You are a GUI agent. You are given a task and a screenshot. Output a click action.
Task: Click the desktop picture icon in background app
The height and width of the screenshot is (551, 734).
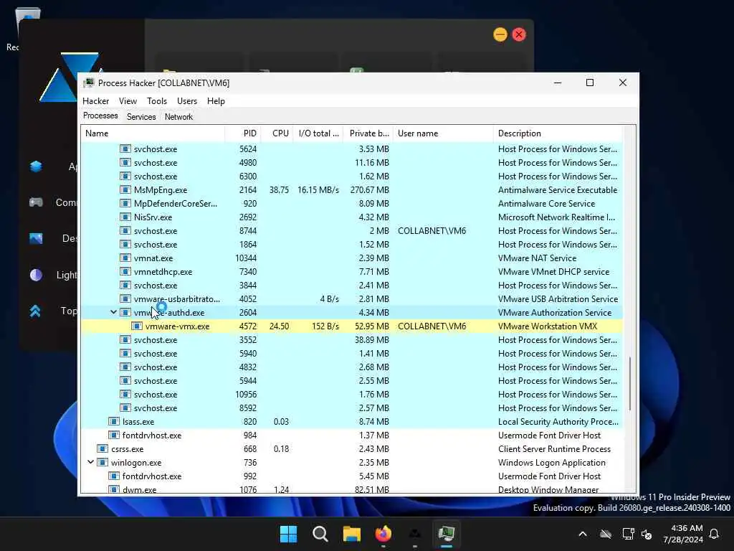36,238
